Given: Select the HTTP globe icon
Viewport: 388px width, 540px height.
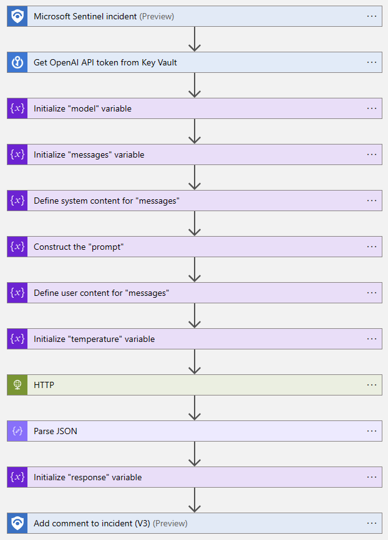Looking at the screenshot, I should coord(16,385).
